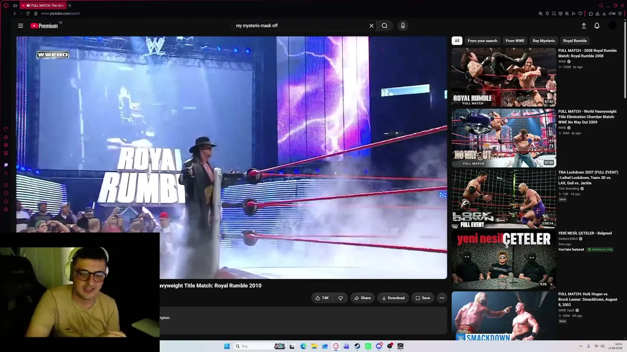Image resolution: width=627 pixels, height=352 pixels.
Task: Select the Royal Rumble filter chip
Action: click(575, 41)
